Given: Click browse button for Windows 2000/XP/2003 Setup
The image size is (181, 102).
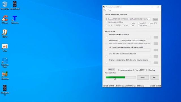Looking at the screenshot, I should click(156, 37).
